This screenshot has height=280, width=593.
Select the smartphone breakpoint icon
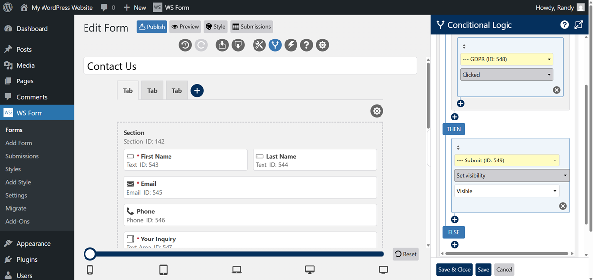tap(90, 270)
